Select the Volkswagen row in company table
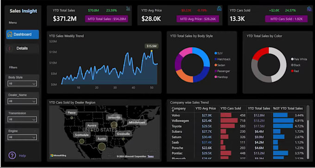Viewport: 315px width, 168px height. tap(238, 121)
